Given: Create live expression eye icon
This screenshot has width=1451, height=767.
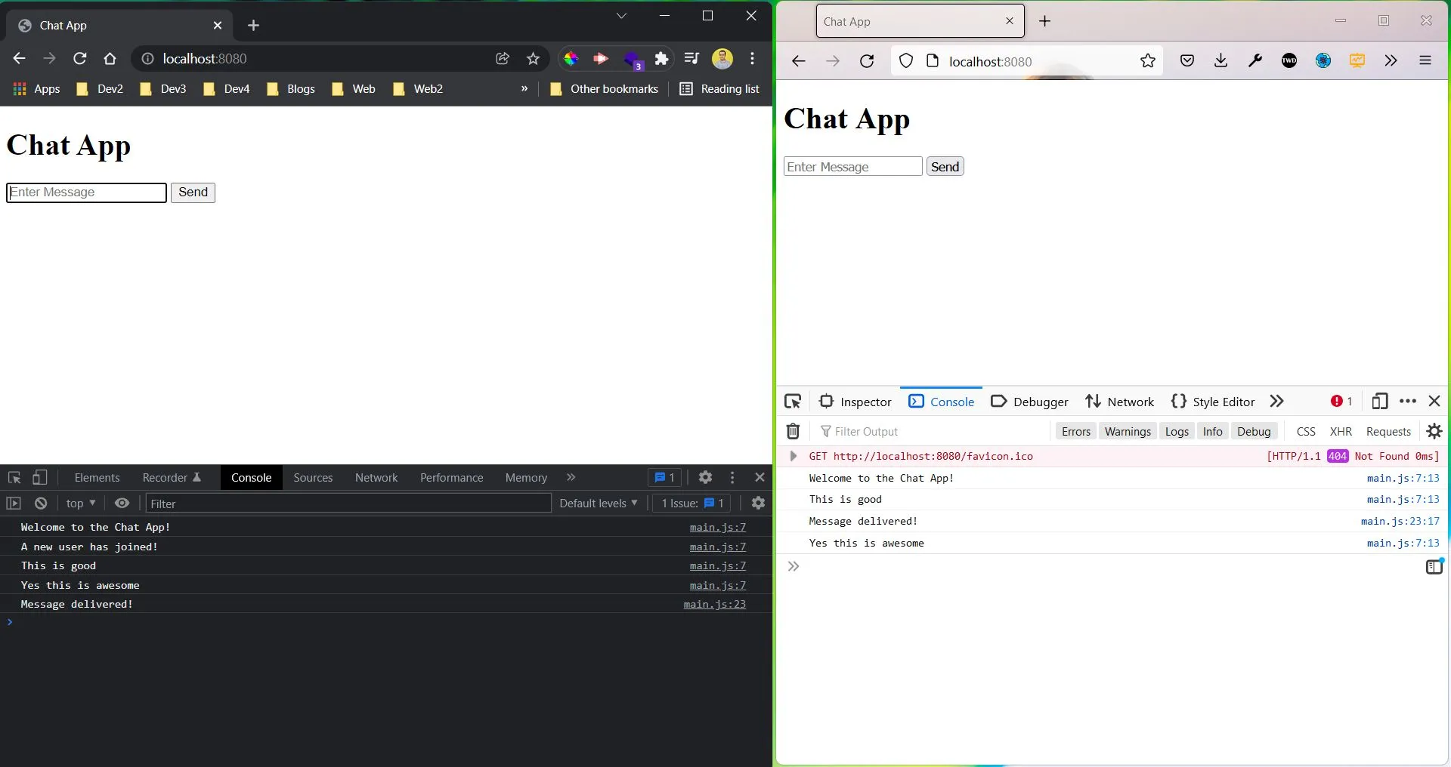Looking at the screenshot, I should pyautogui.click(x=122, y=503).
